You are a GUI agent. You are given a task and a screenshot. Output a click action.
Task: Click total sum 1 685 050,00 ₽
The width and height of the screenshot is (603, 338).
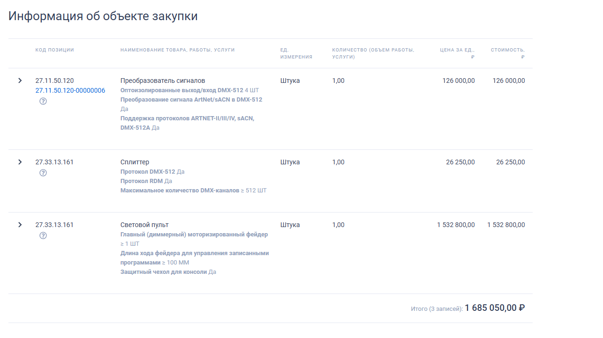[x=495, y=308]
